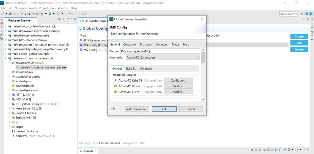Collapse the src/main/mule folder
Image resolution: width=314 pixels, height=154 pixels.
click(x=10, y=63)
